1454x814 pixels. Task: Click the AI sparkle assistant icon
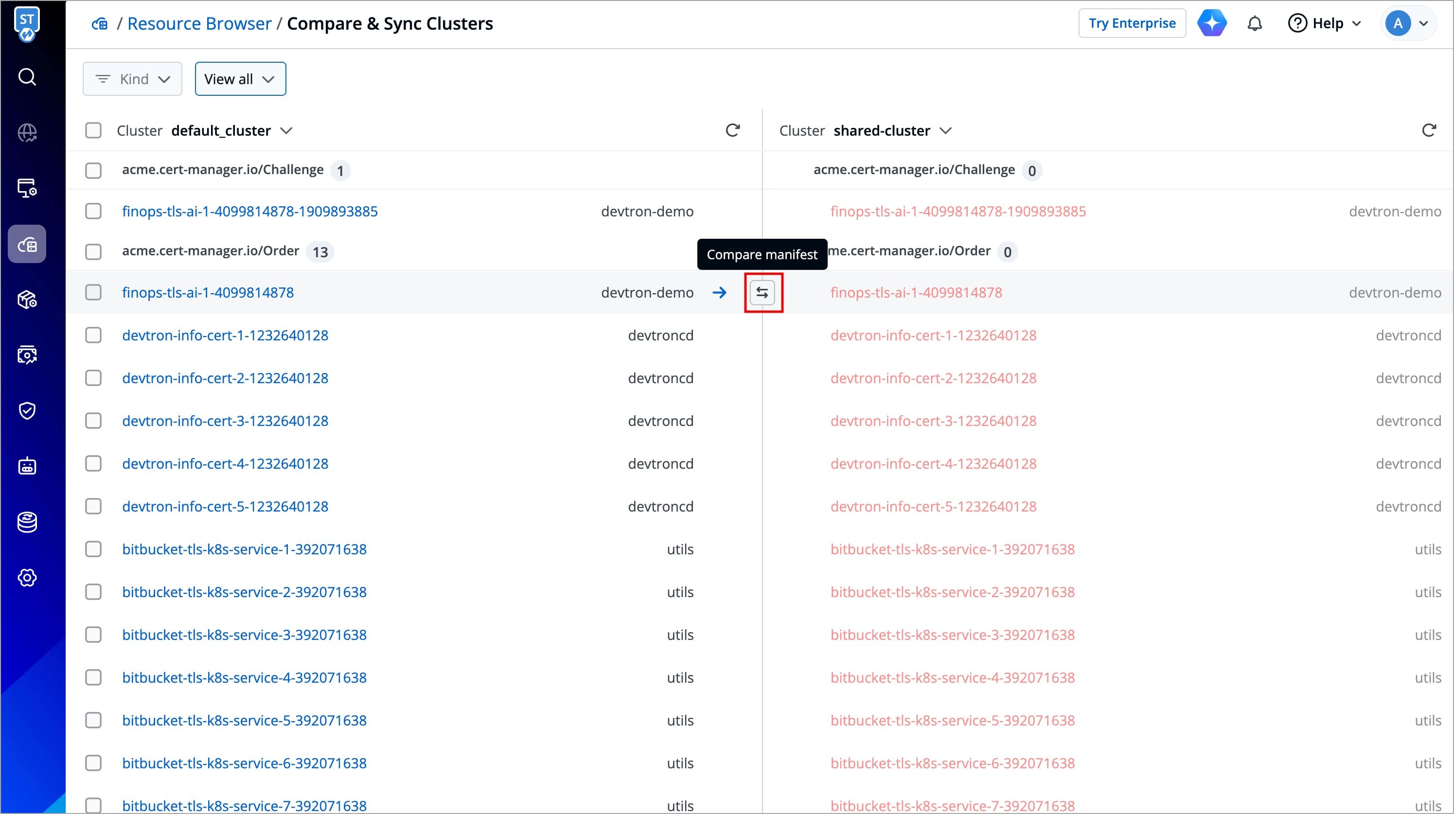1211,24
